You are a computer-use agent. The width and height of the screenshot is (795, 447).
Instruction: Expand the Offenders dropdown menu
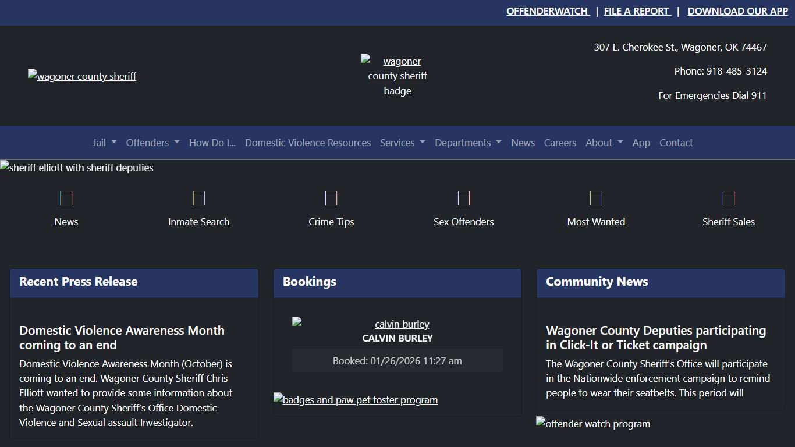(152, 143)
